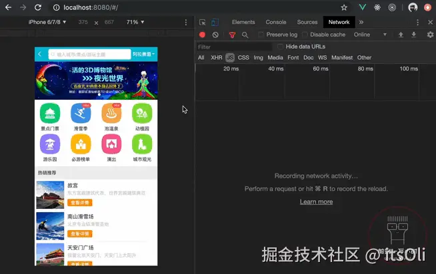
Task: Click 查看详情 button for 南山滑雪场
Action: tap(80, 234)
